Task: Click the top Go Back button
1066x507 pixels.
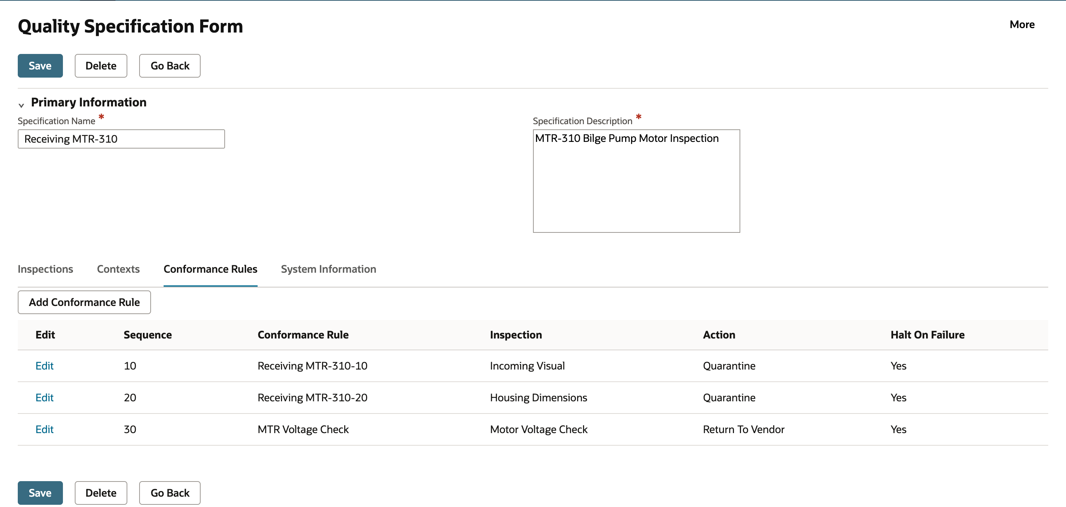Action: pyautogui.click(x=170, y=66)
